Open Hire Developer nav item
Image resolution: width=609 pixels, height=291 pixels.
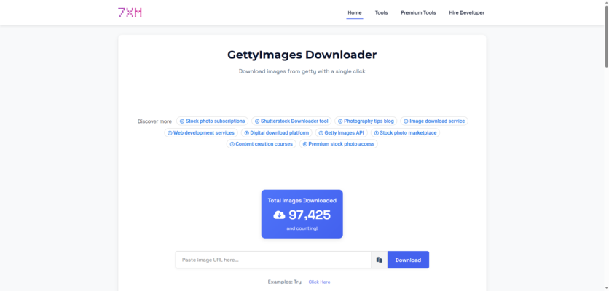pos(466,13)
